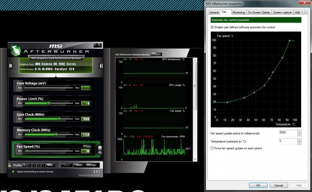Click the Power Limit slider handle
Screen dimensions: 312x192
(x=49, y=103)
